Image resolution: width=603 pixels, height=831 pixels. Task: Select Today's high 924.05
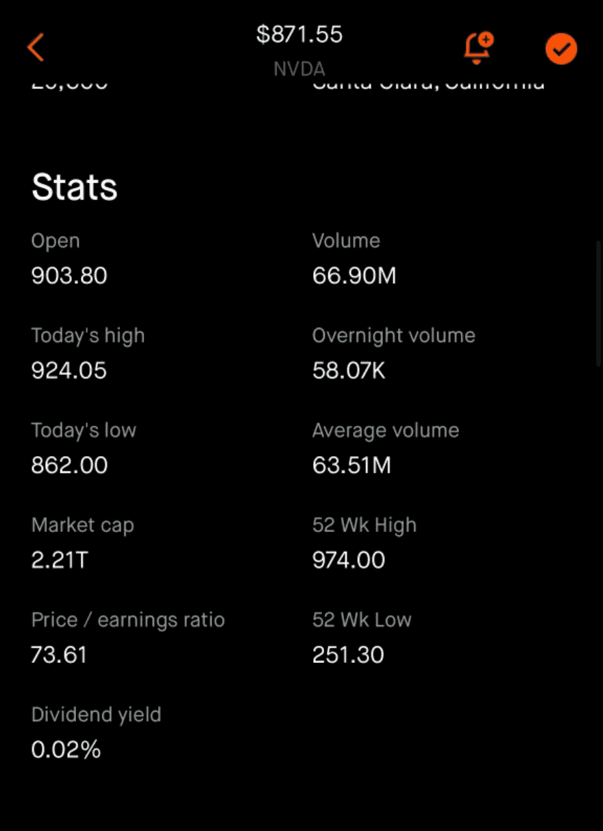[x=69, y=370]
